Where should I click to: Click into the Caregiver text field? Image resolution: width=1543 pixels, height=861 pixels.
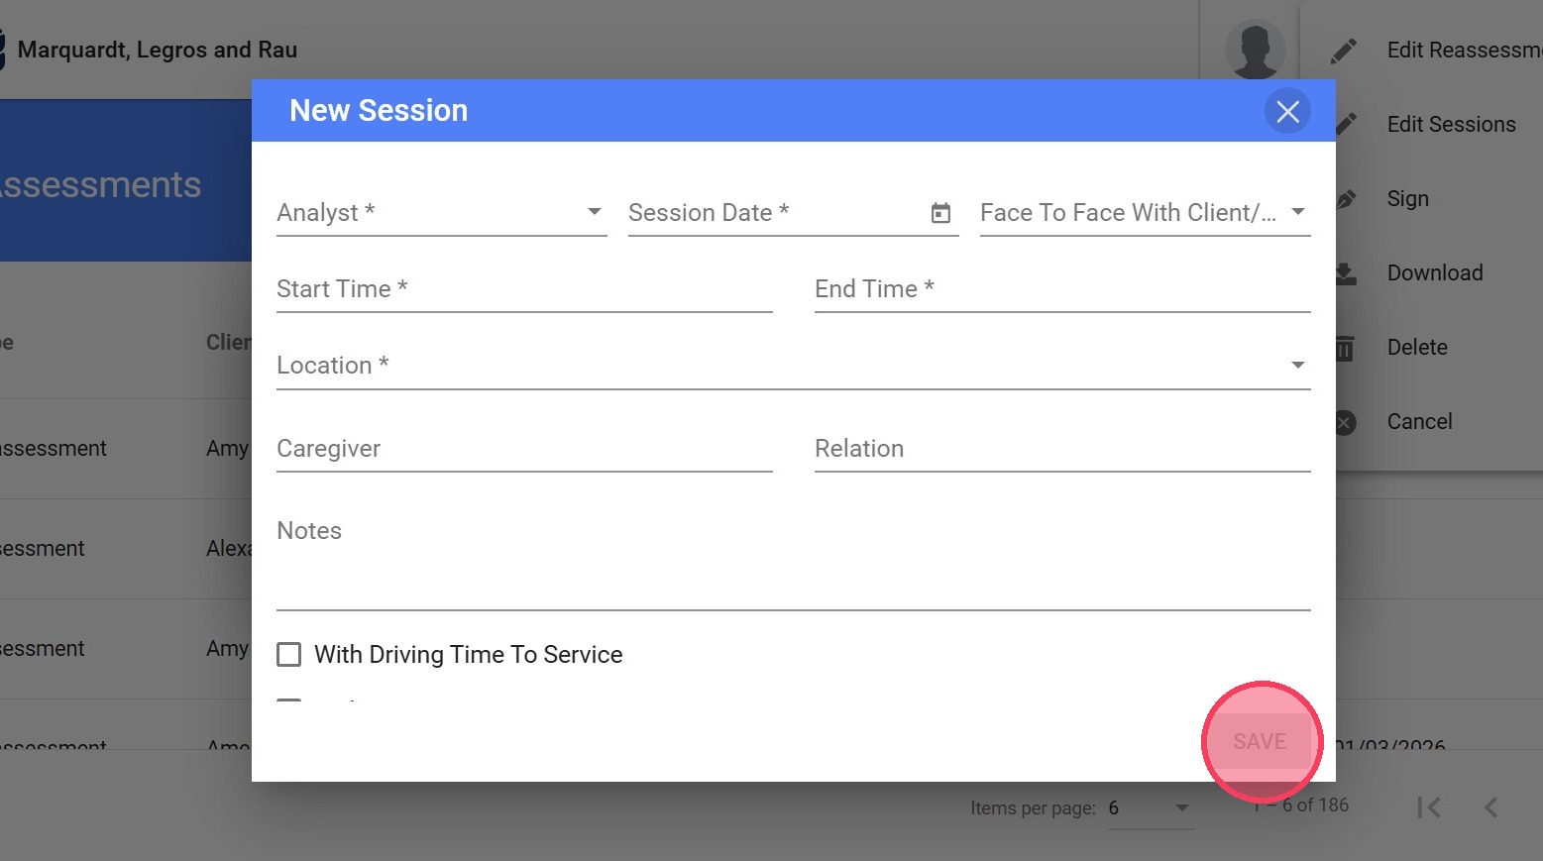(x=523, y=449)
